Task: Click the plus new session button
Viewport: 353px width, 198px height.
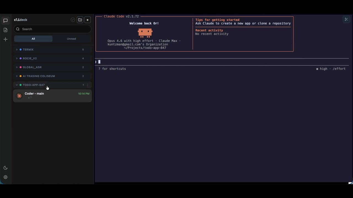Action: (87, 20)
